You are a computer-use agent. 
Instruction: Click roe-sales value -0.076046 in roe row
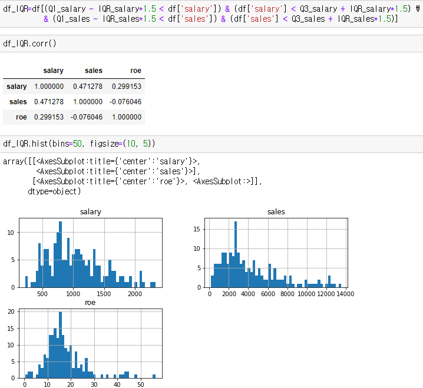tap(87, 117)
